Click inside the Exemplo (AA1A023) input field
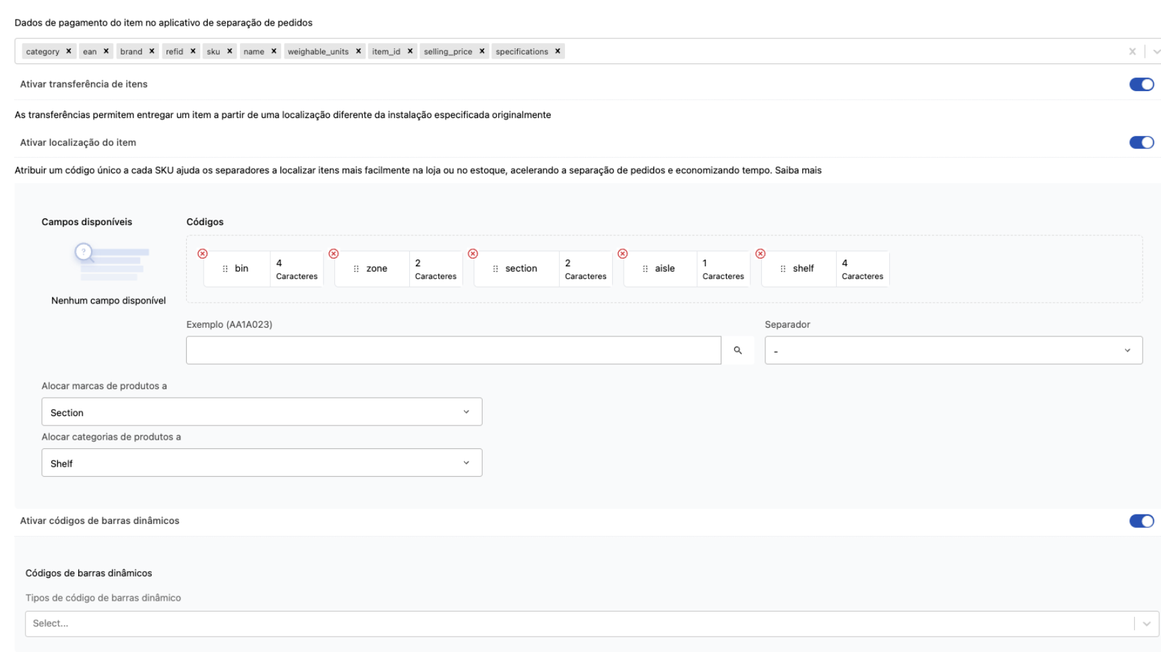The height and width of the screenshot is (652, 1161). pos(452,350)
